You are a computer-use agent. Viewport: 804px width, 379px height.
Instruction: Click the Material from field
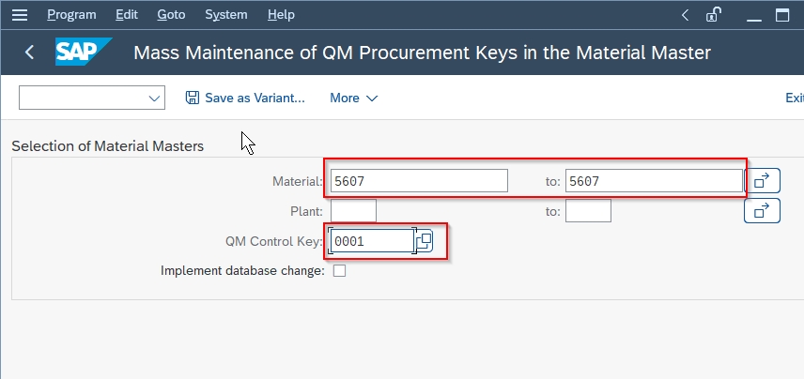click(418, 180)
